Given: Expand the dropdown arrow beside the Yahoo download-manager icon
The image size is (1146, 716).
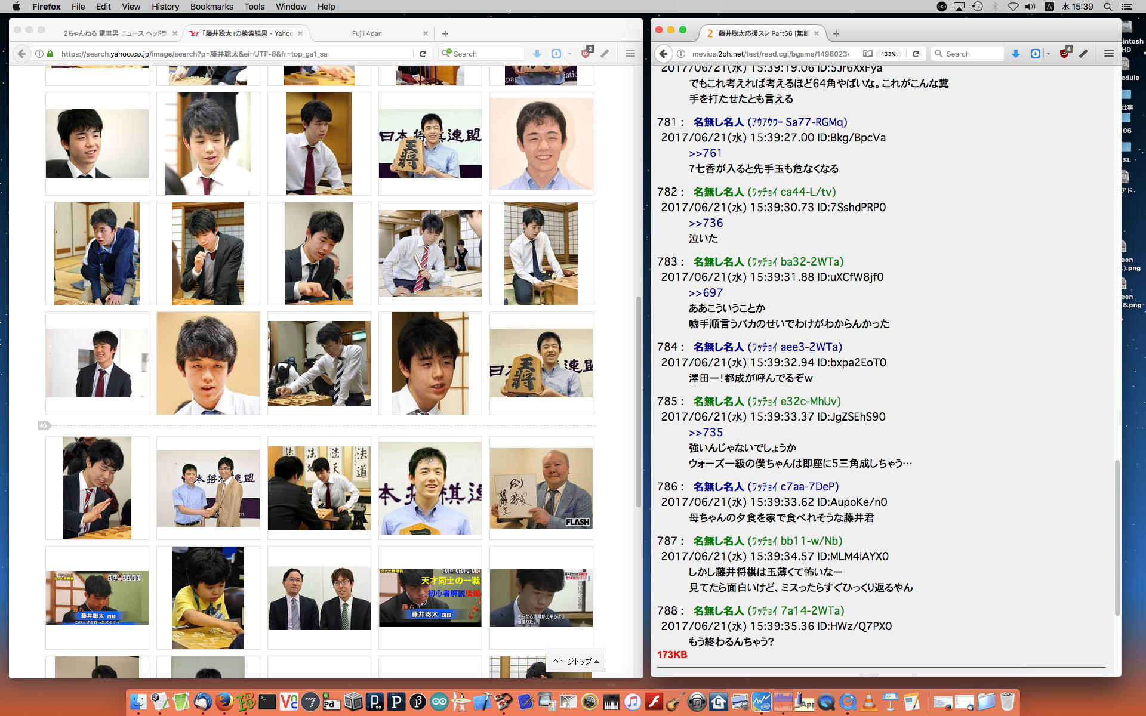Looking at the screenshot, I should 569,54.
